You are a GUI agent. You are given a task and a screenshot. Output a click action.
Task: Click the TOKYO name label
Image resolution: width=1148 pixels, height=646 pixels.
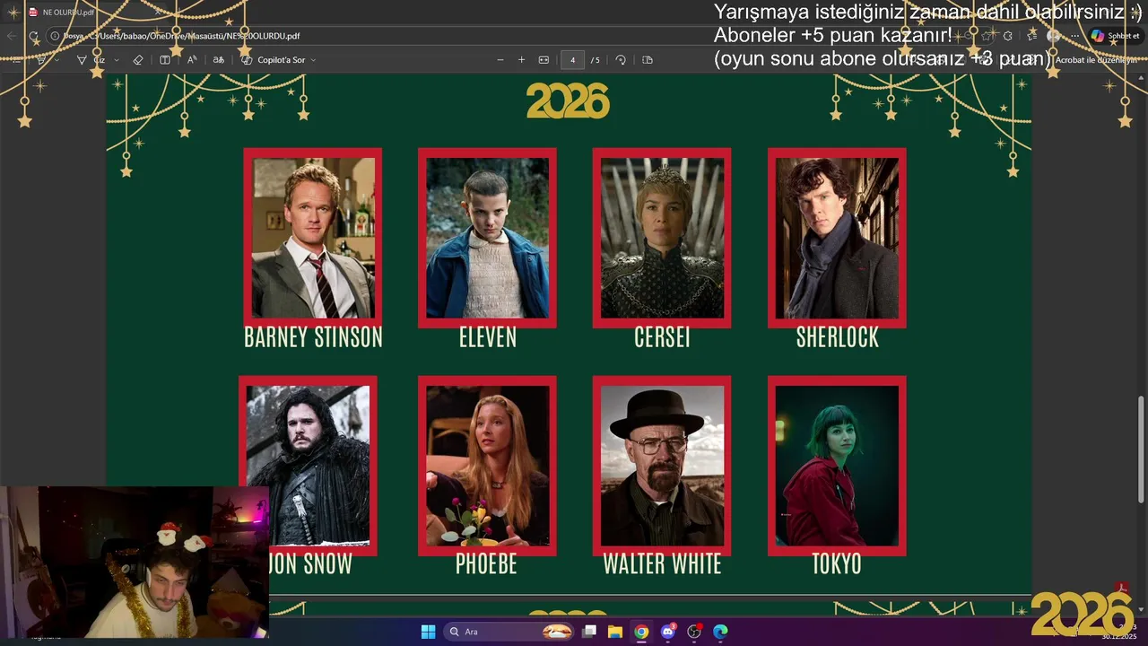click(x=837, y=564)
